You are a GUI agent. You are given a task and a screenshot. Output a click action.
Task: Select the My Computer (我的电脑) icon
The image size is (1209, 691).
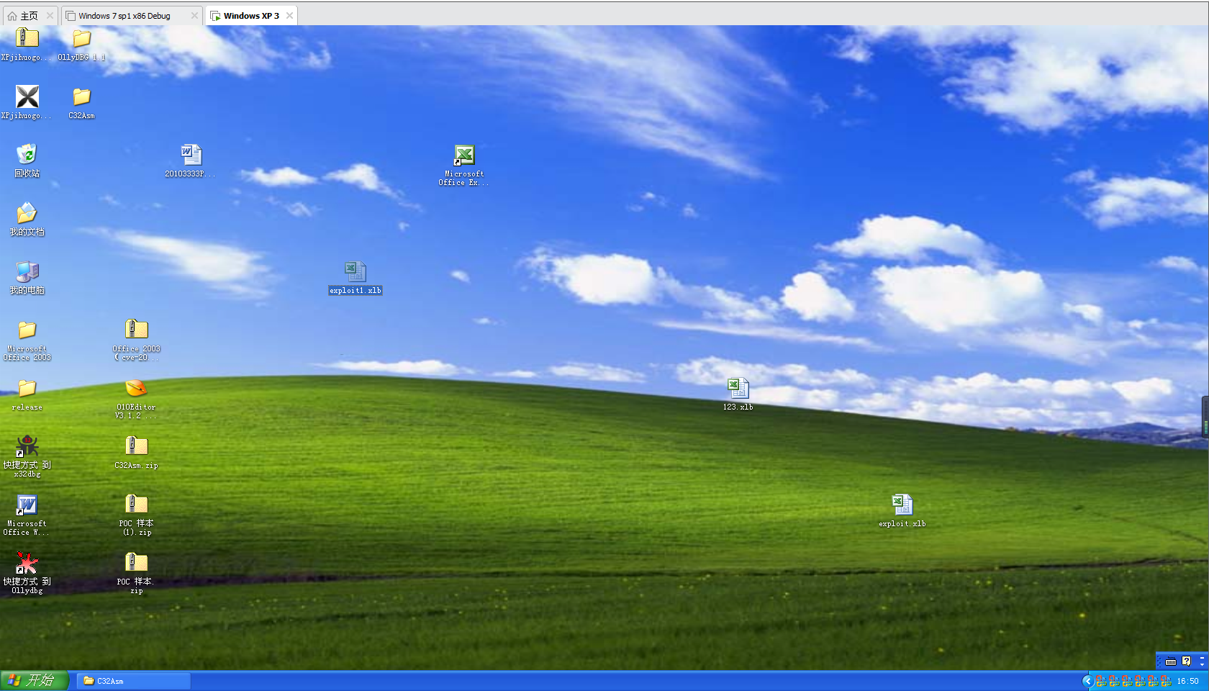pos(27,271)
